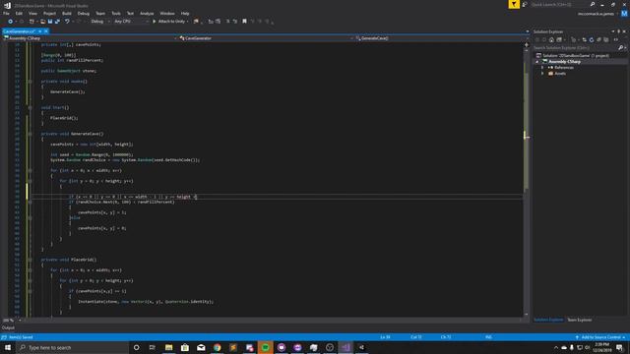Open Chrome from the taskbar
This screenshot has width=630, height=354.
point(217,347)
